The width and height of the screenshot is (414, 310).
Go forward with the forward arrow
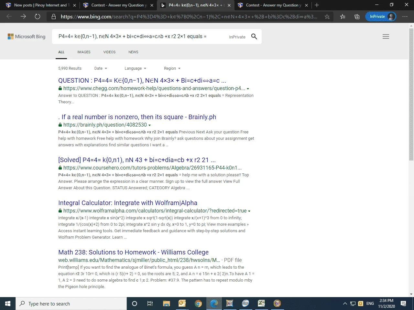pyautogui.click(x=23, y=16)
